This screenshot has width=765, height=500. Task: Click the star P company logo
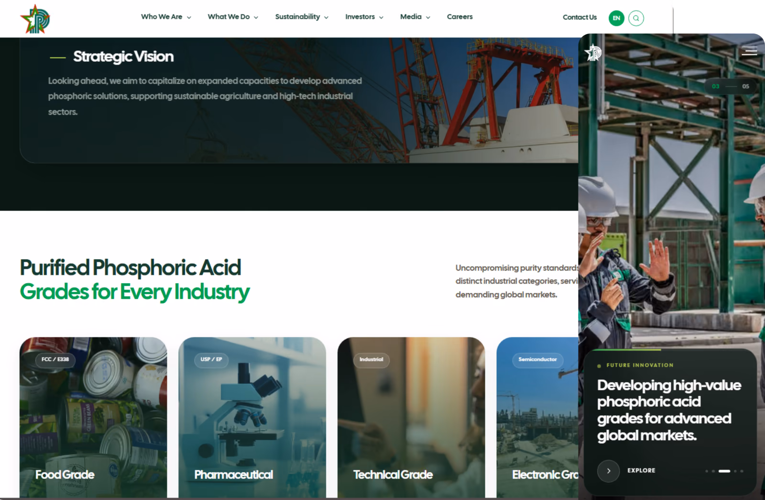coord(35,19)
